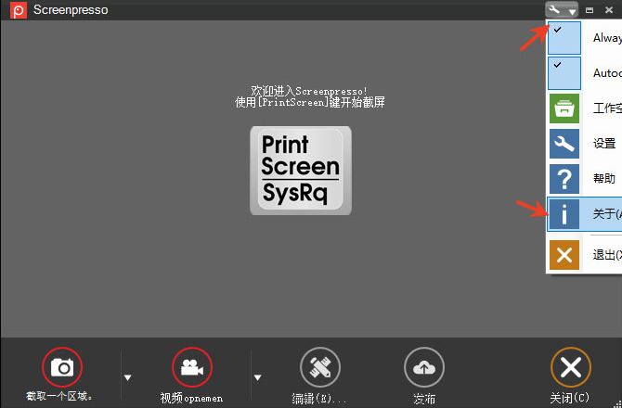Expand the video recording options arrow
The width and height of the screenshot is (622, 408).
coord(257,377)
